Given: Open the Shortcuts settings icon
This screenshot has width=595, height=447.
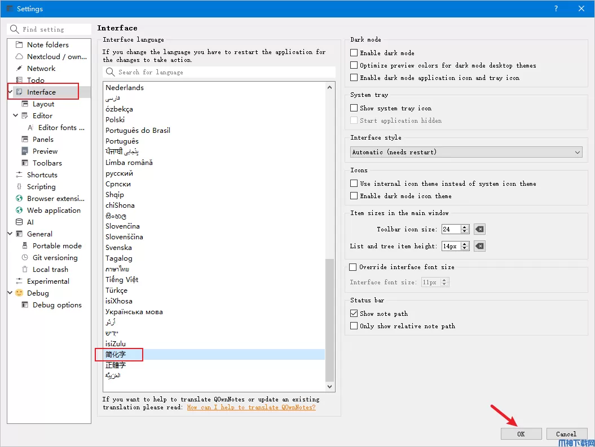Looking at the screenshot, I should (x=19, y=175).
